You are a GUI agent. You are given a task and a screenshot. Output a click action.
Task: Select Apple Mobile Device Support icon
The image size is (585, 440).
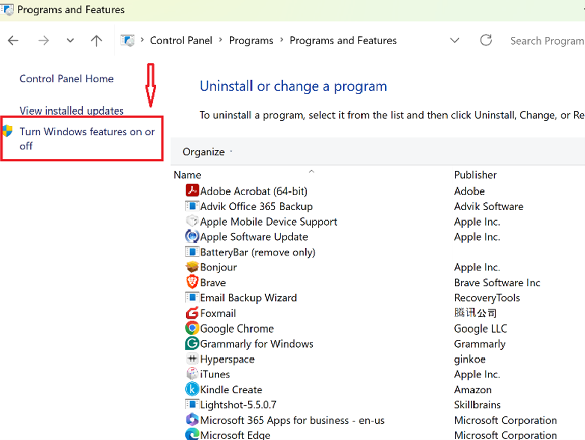click(x=192, y=221)
